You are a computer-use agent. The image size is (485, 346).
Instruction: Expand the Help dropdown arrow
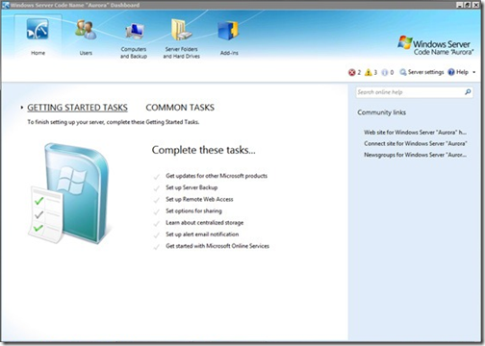click(473, 72)
